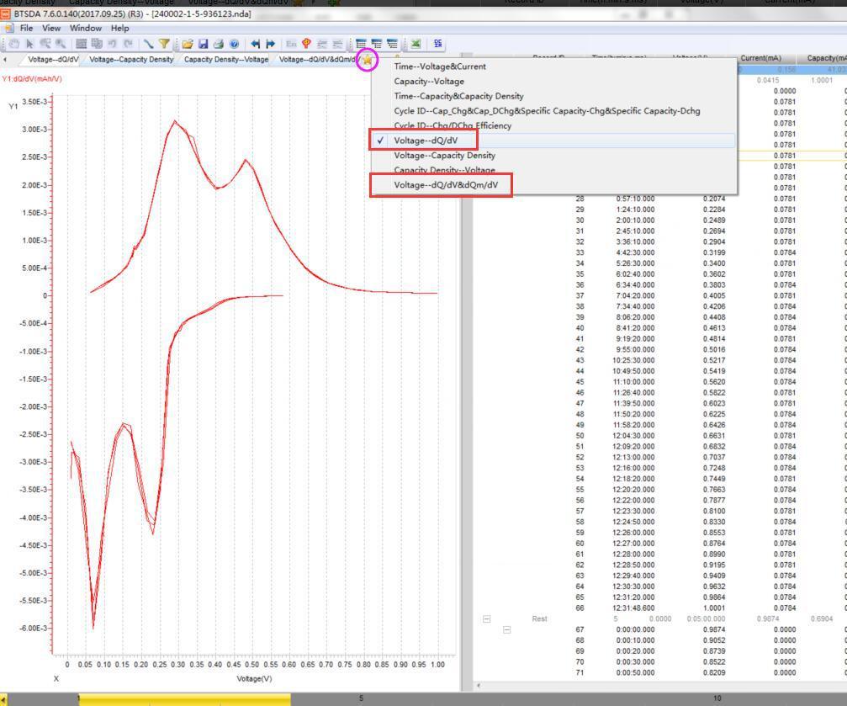Enable Capacity Density--Voltage in popup list

pos(553,170)
